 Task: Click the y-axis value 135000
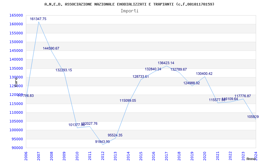pos(16,68)
